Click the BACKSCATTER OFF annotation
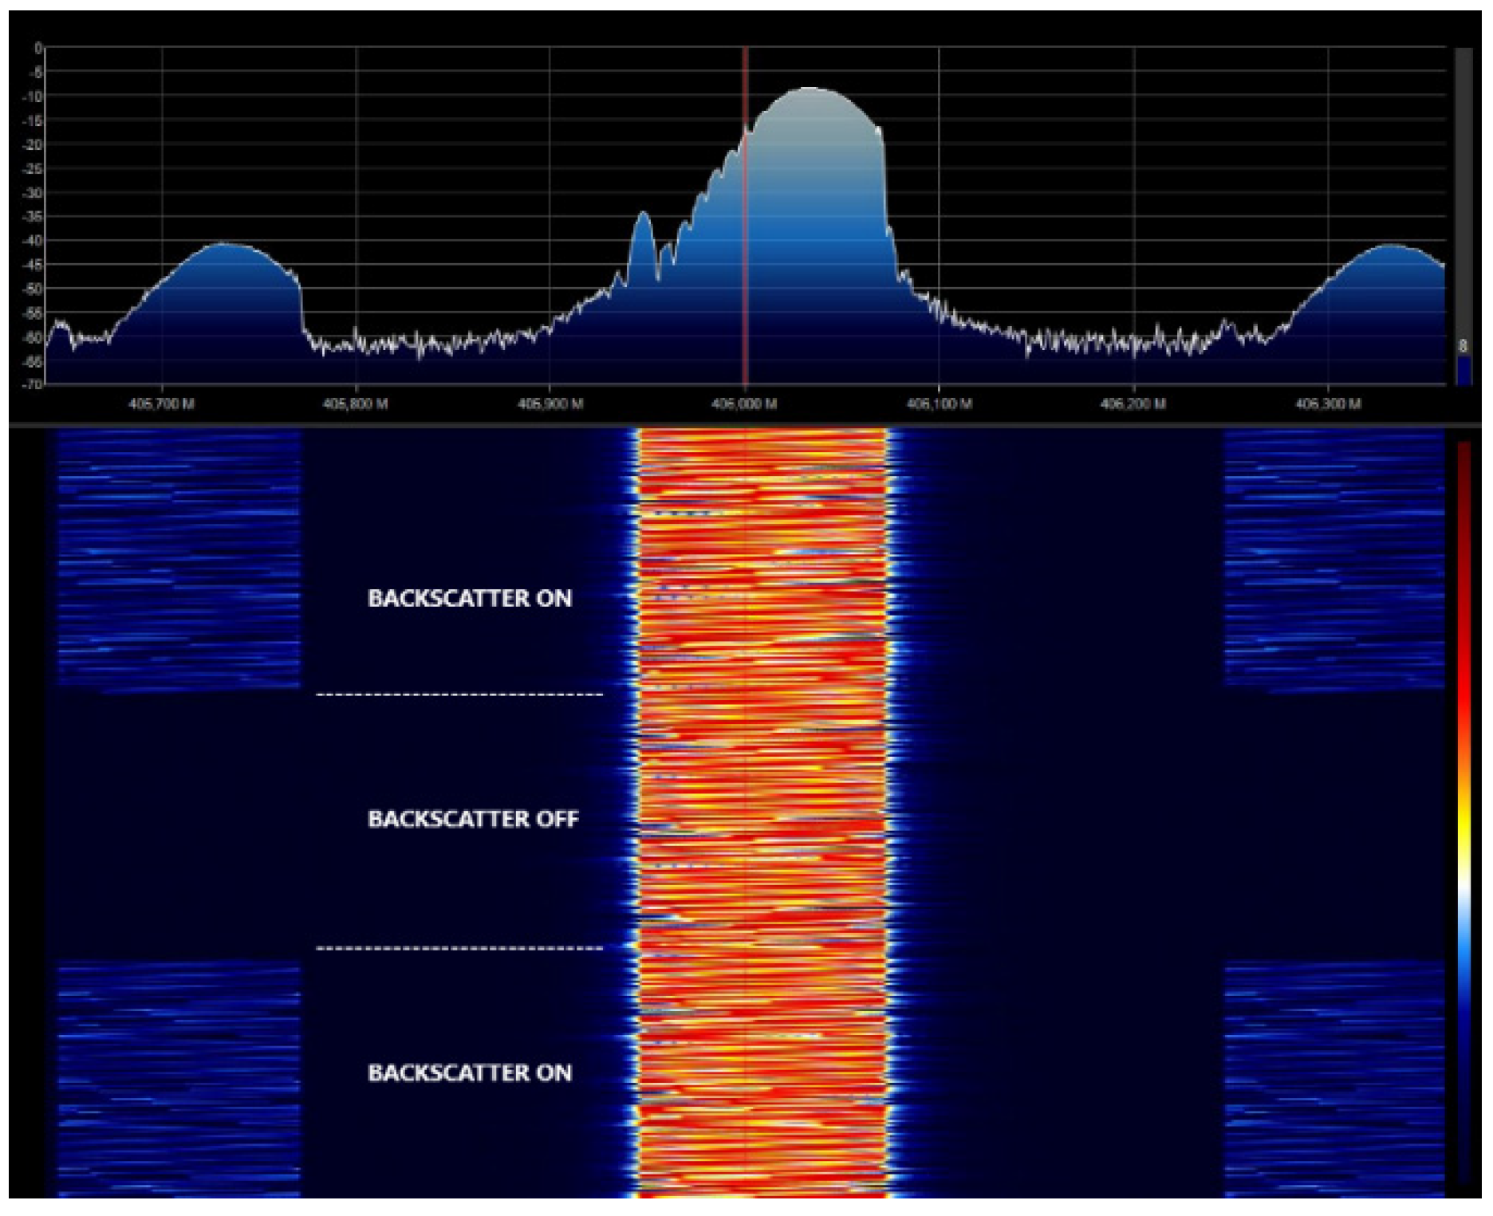1493x1216 pixels. (473, 819)
